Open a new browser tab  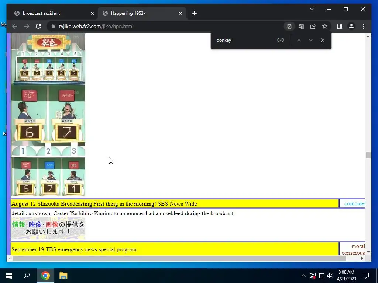click(195, 13)
